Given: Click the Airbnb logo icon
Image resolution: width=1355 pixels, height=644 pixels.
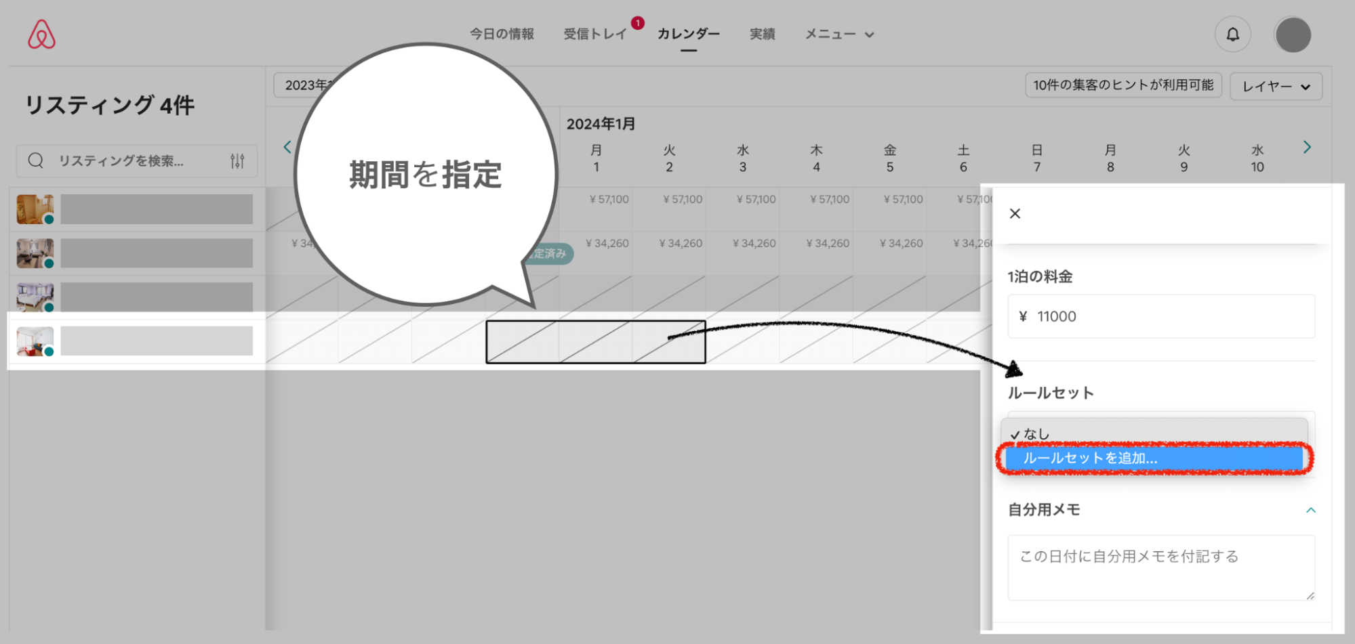Looking at the screenshot, I should pyautogui.click(x=41, y=35).
